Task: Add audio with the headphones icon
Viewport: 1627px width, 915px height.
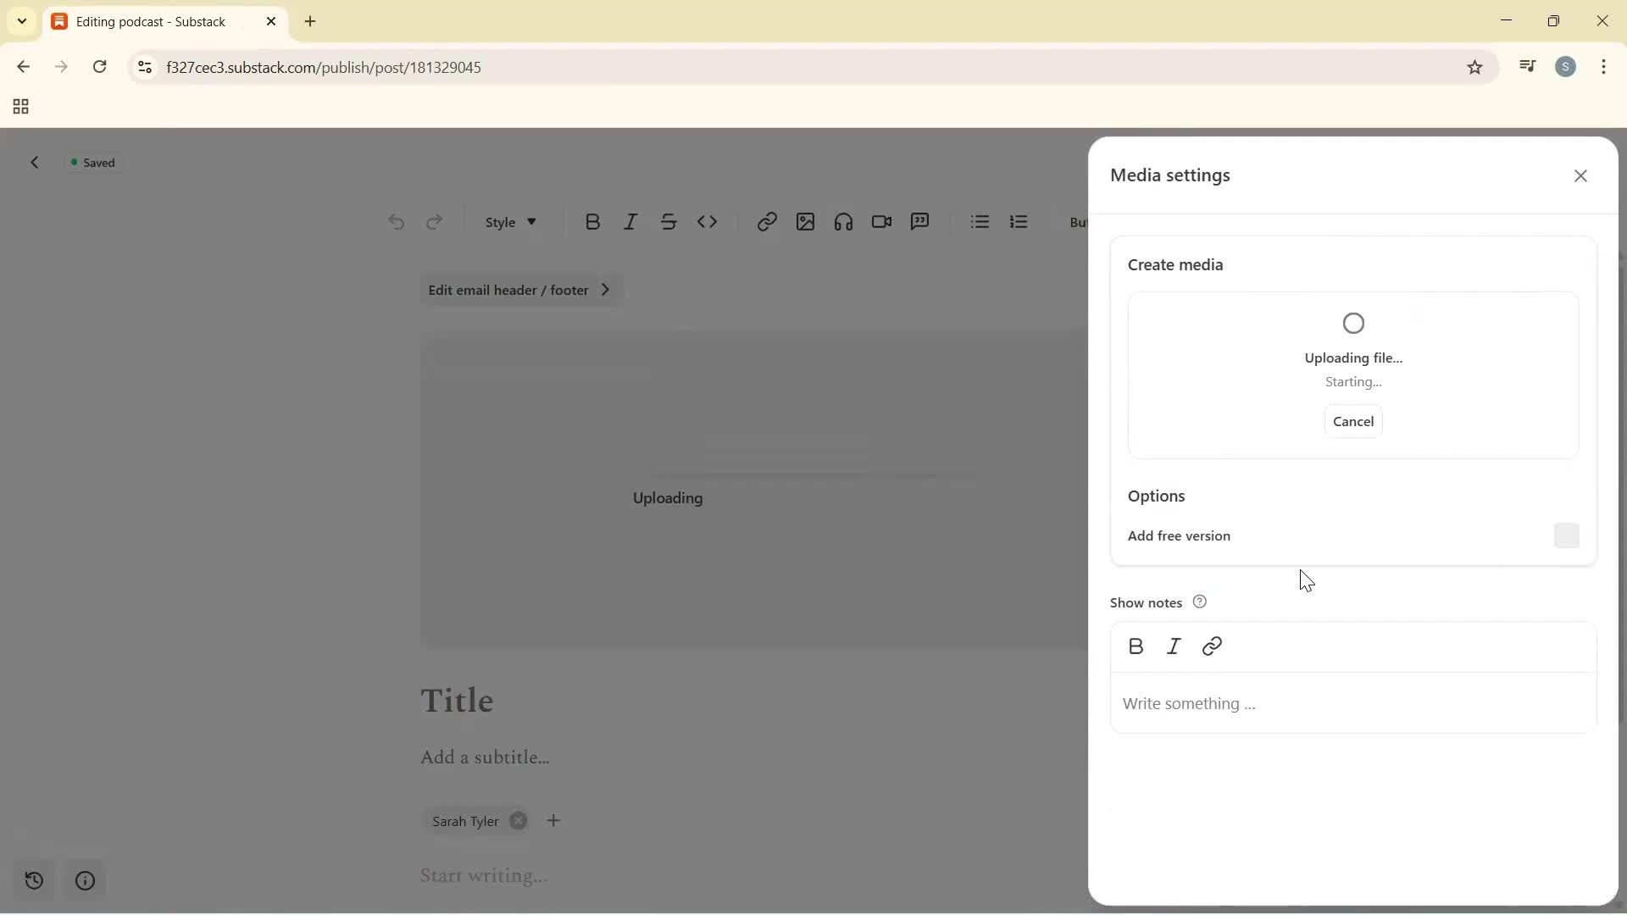Action: pos(843,221)
